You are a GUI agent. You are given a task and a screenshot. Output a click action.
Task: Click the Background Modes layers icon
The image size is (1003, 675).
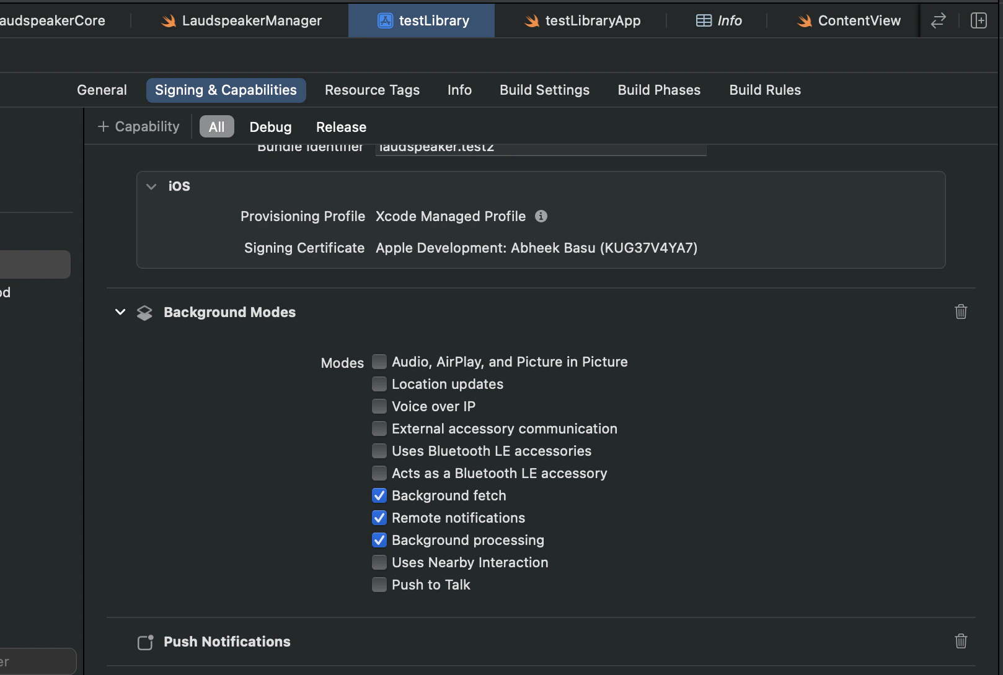[x=144, y=313]
